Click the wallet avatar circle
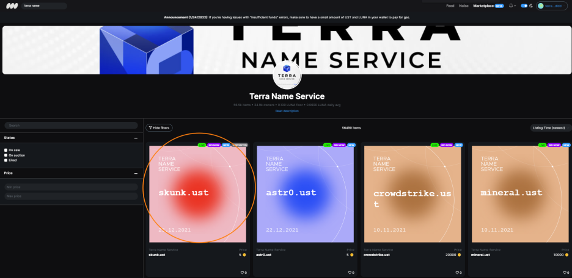 [541, 6]
